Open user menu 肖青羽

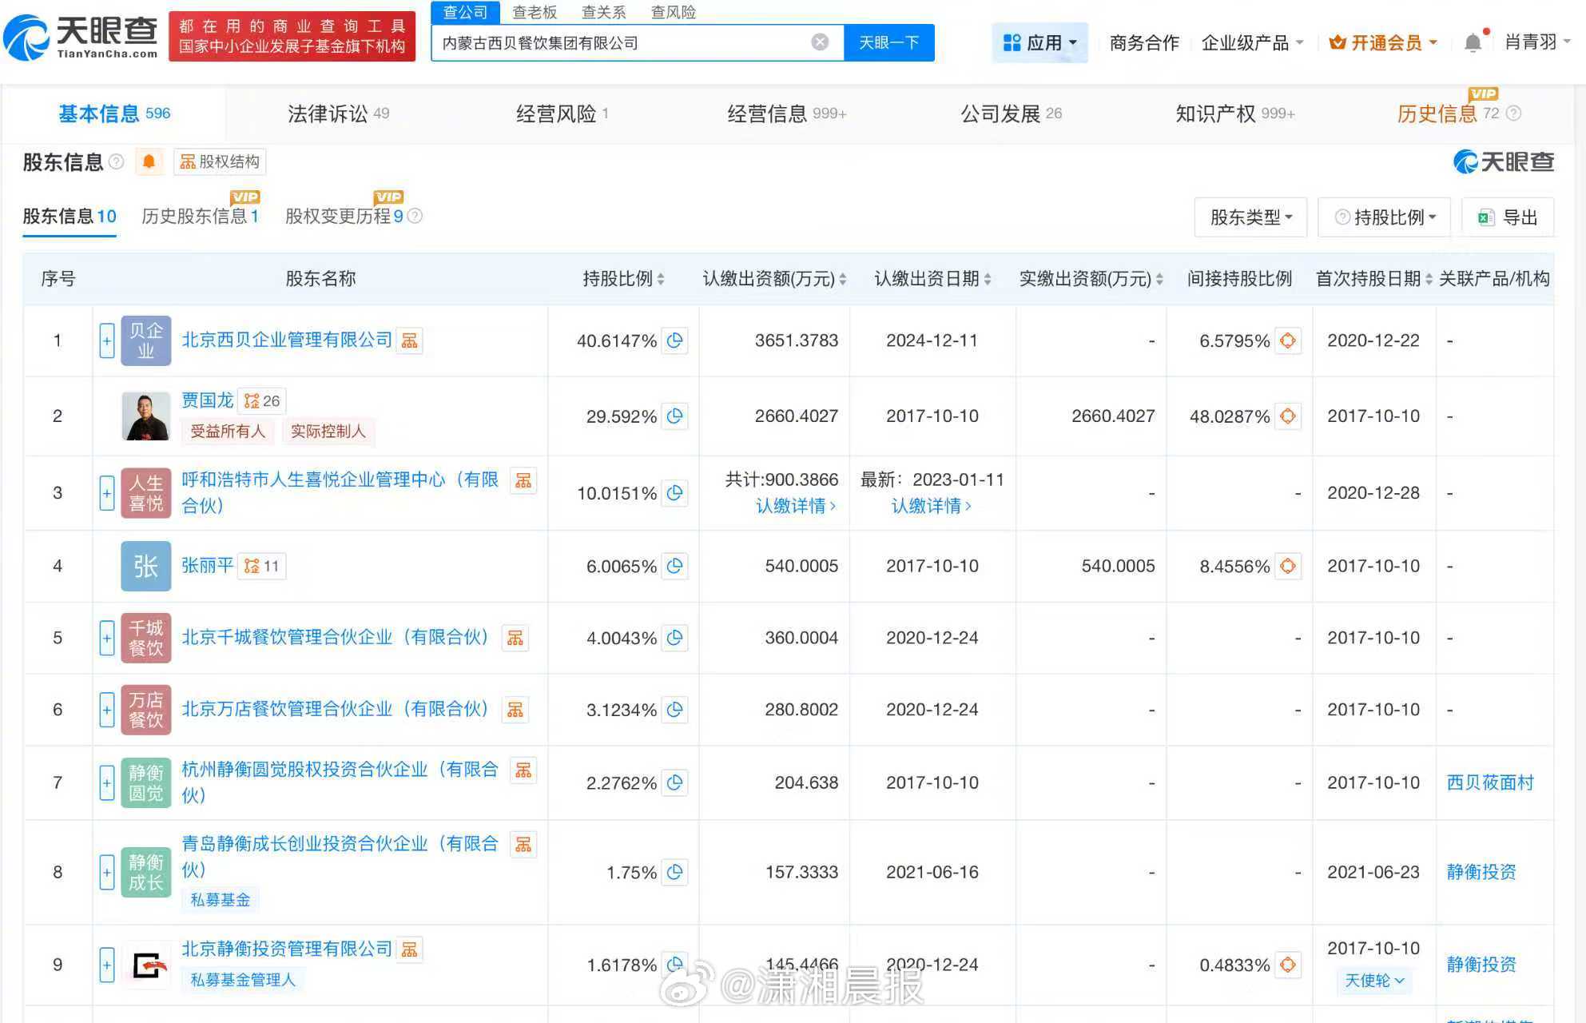(1537, 42)
